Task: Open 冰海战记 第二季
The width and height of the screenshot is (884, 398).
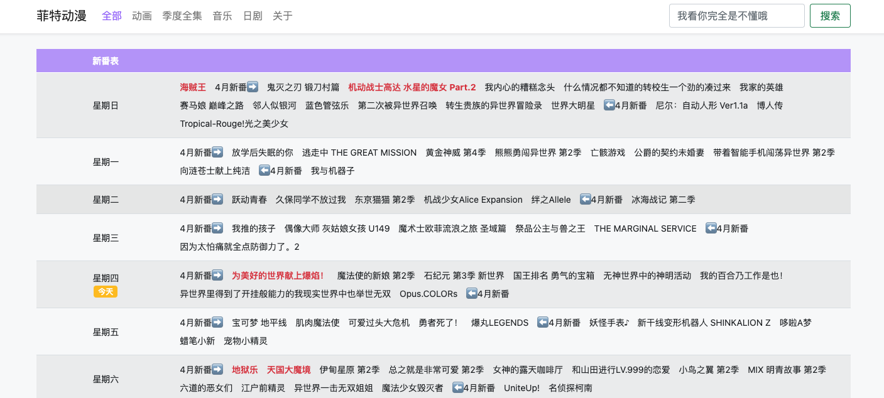Action: [663, 200]
